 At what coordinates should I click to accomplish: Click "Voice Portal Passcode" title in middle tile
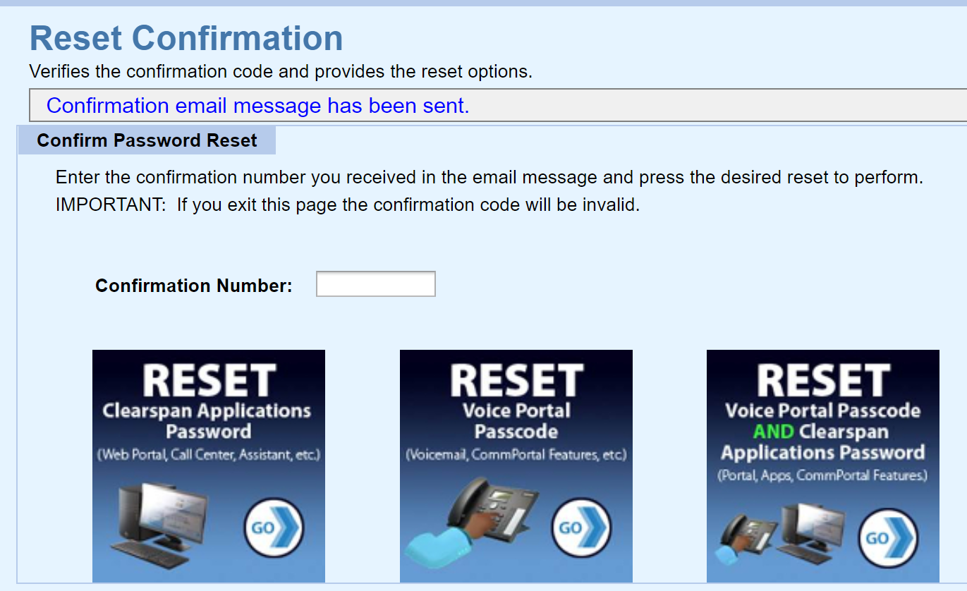[x=516, y=421]
